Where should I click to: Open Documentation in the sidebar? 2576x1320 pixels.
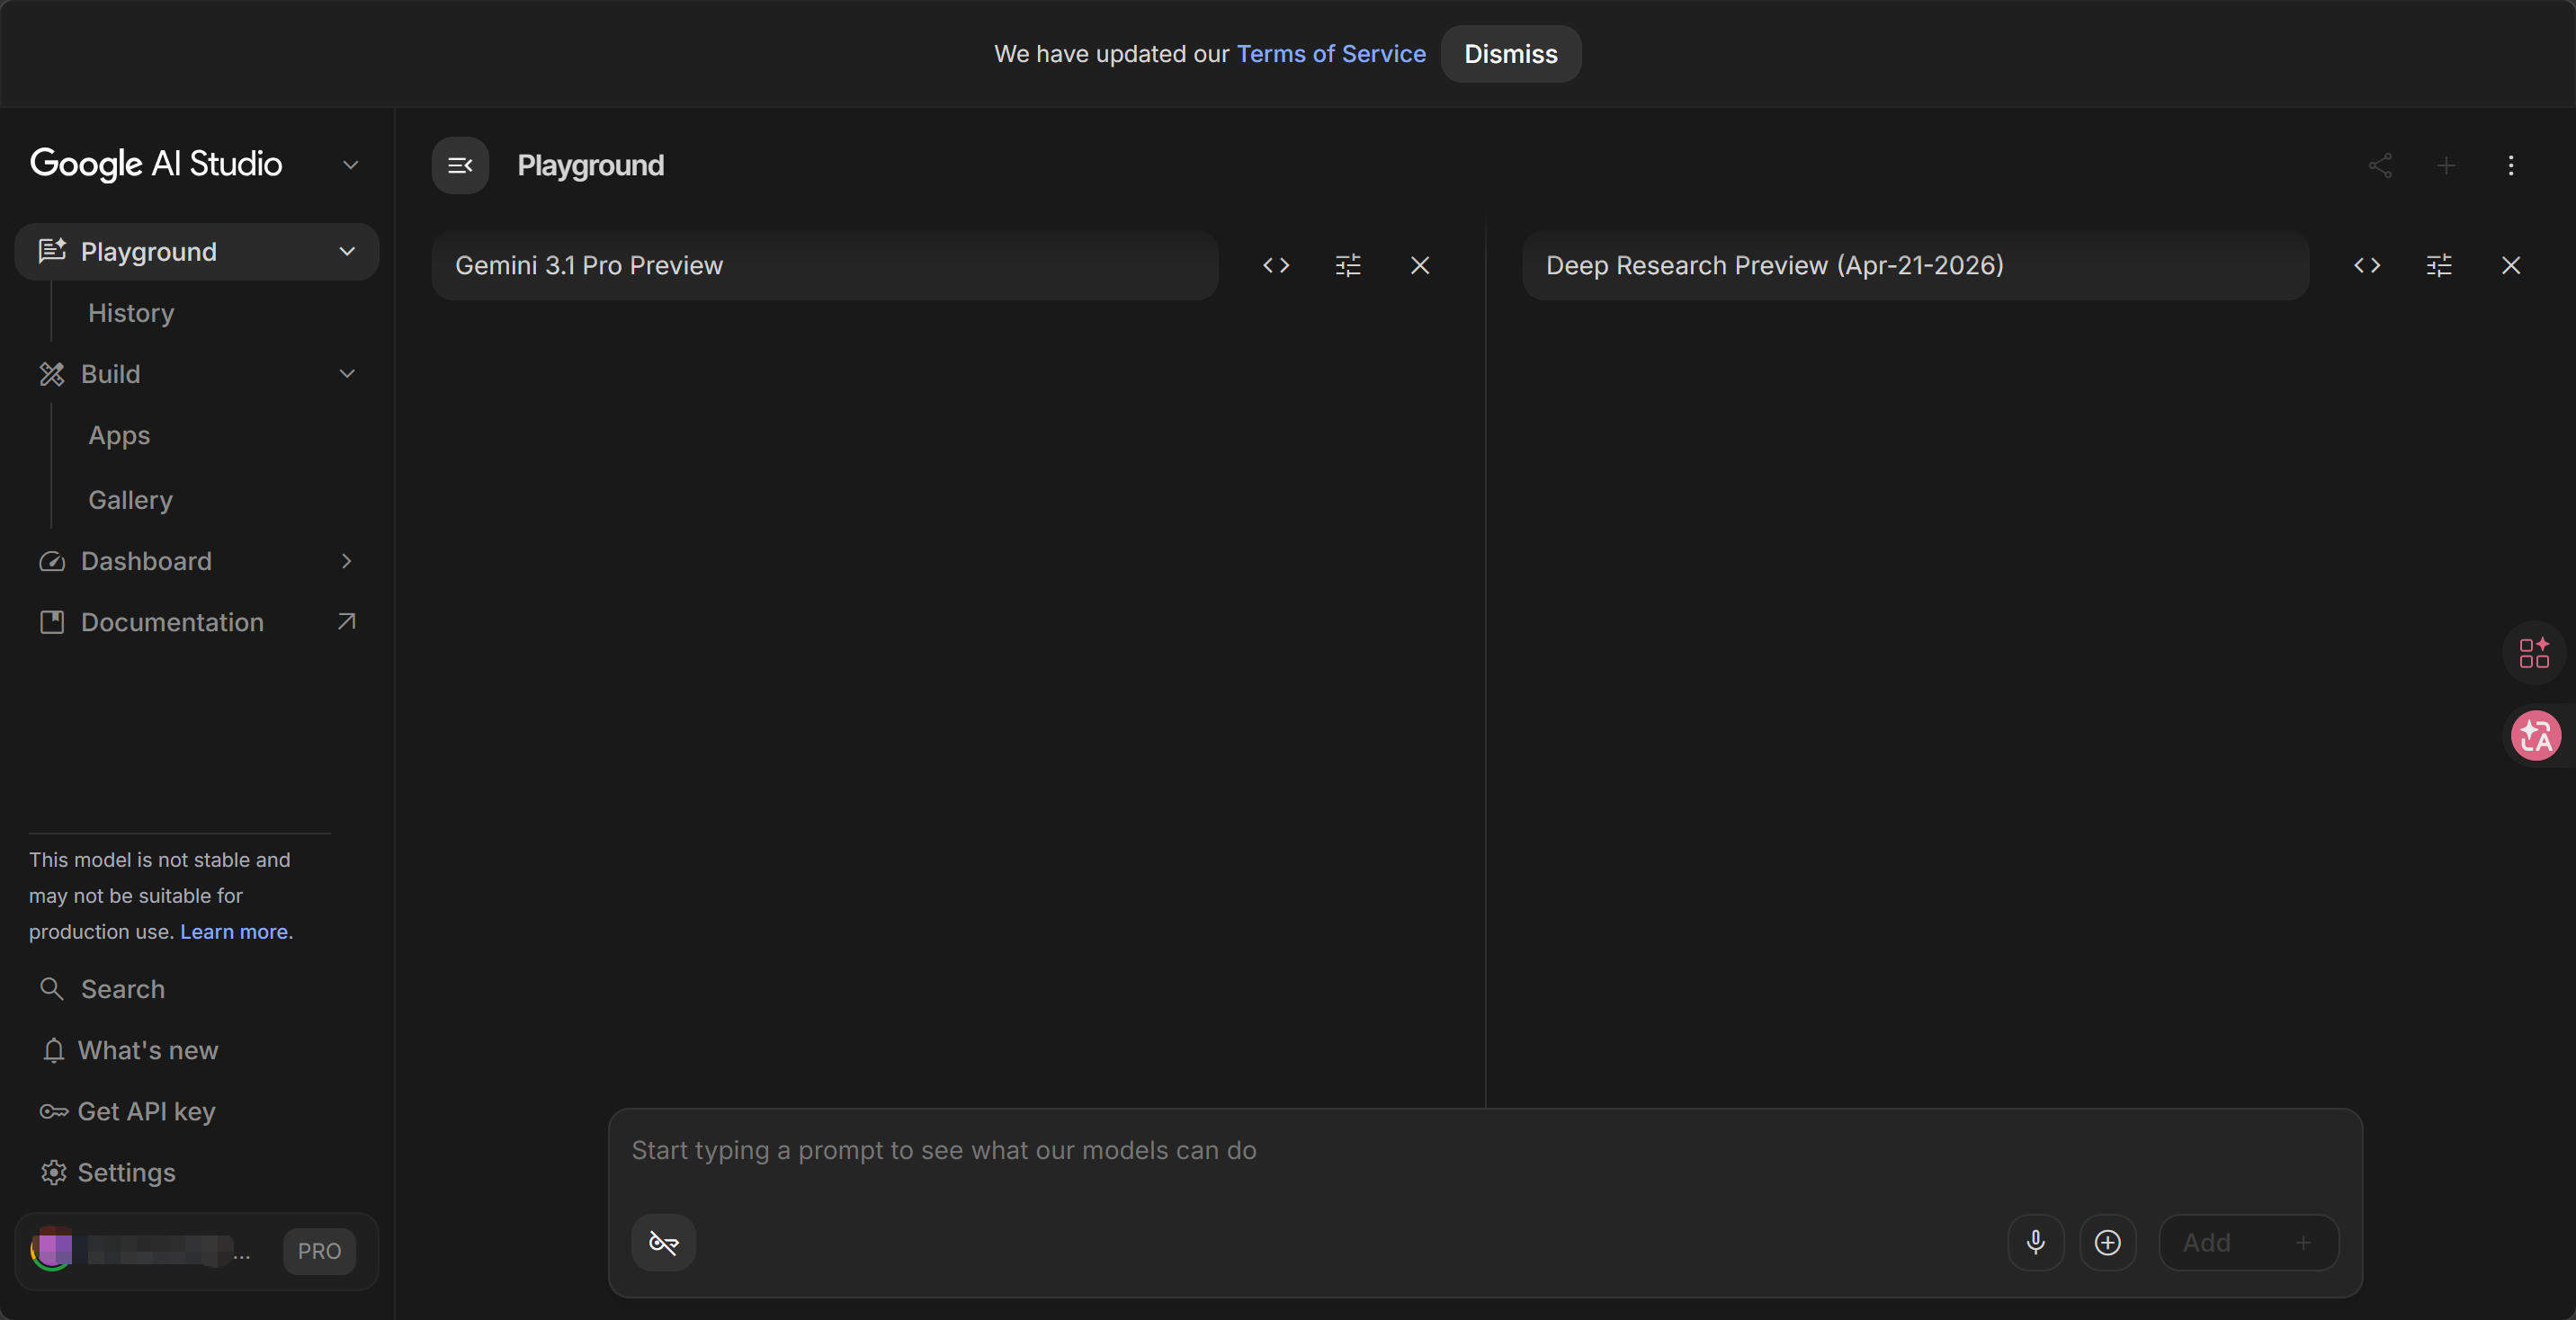[x=197, y=622]
